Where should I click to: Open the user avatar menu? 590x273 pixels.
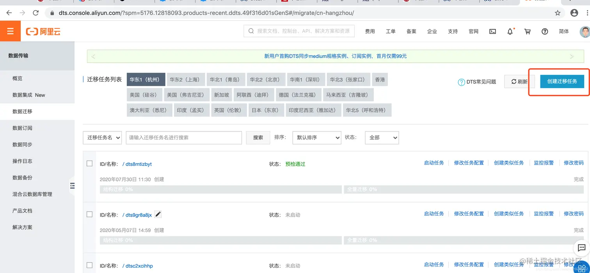coord(584,32)
